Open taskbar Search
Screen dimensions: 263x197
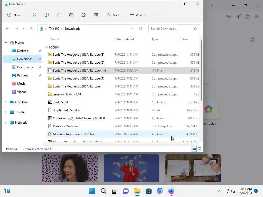point(104,191)
